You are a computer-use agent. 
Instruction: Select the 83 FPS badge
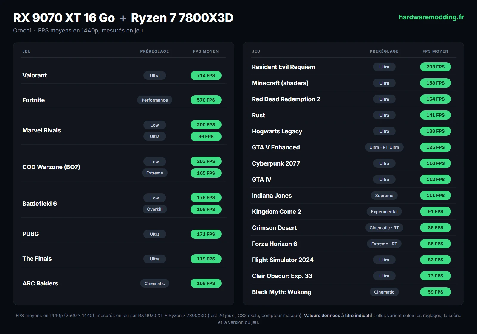tap(436, 260)
